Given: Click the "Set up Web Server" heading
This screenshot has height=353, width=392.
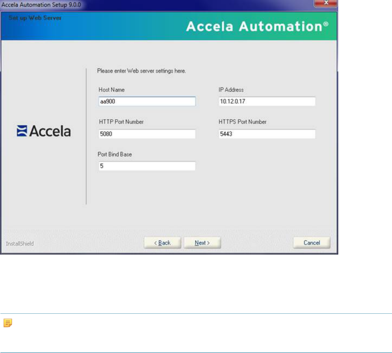Looking at the screenshot, I should tap(35, 18).
